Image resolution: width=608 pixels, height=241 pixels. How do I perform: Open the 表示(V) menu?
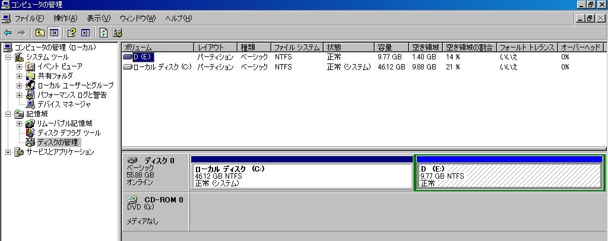pyautogui.click(x=99, y=18)
